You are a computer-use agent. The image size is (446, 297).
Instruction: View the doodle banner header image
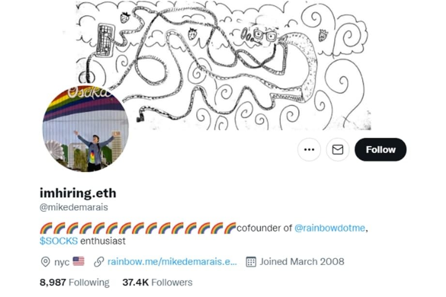(x=224, y=65)
